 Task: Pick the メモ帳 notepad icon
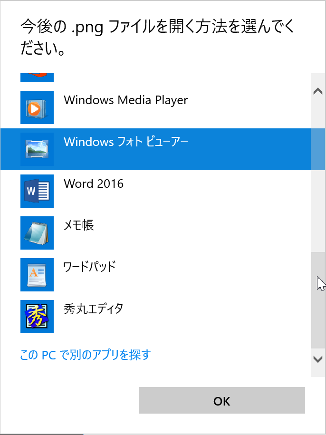37,233
